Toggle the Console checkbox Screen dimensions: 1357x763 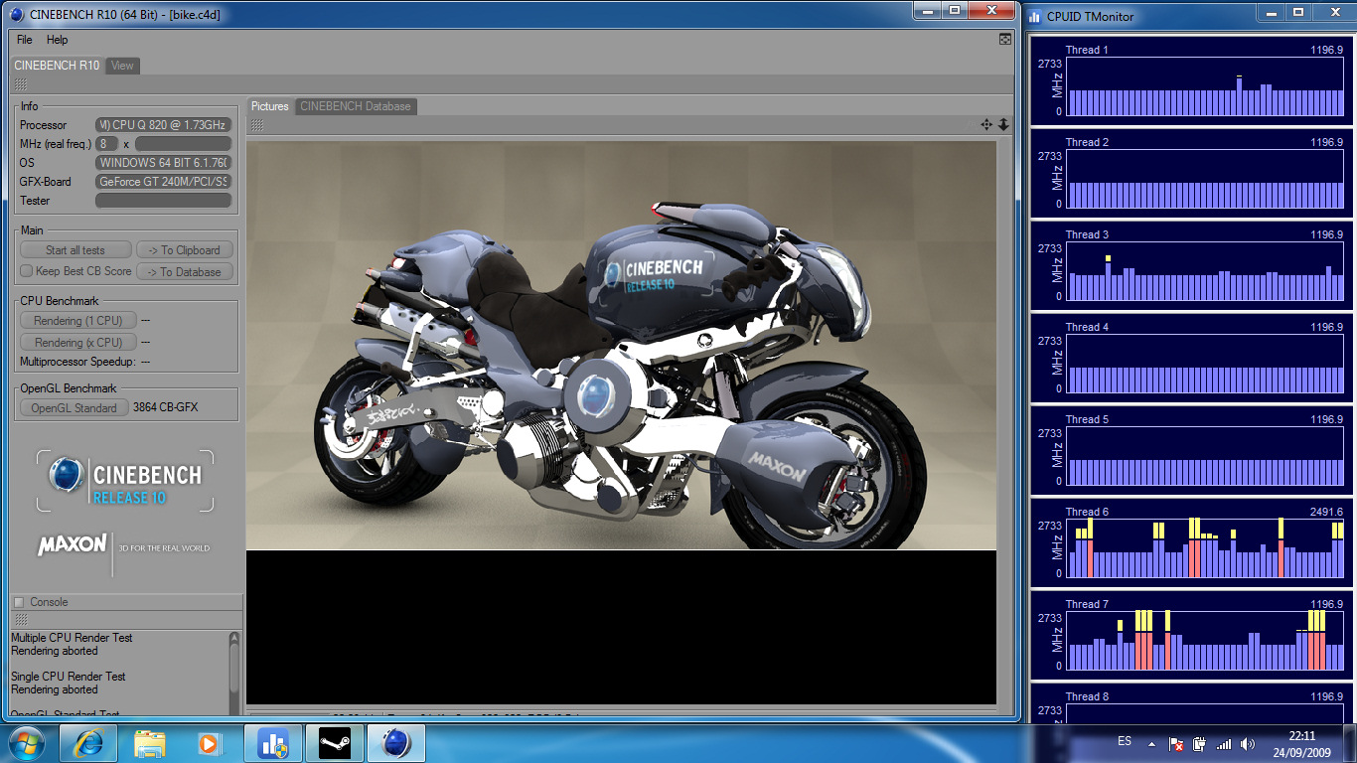click(x=18, y=602)
